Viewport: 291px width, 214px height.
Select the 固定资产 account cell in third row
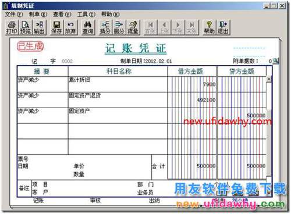pyautogui.click(x=118, y=116)
